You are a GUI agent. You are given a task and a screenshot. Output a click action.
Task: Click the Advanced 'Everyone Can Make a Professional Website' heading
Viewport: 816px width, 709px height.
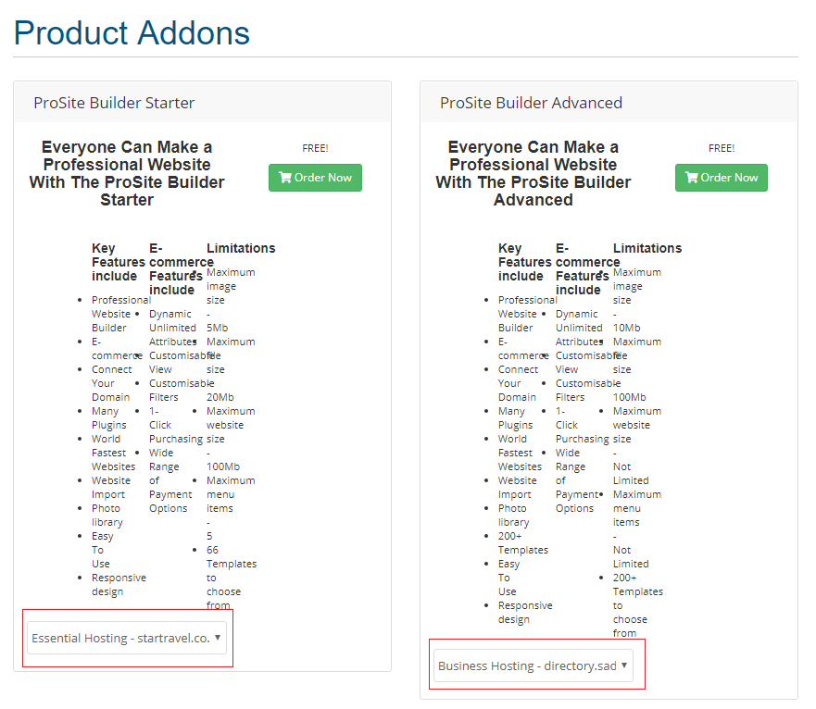[x=533, y=173]
